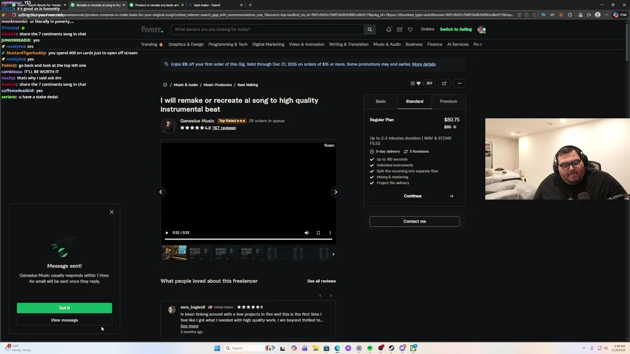Viewport: 630px width, 354px height.
Task: Open the Beat Making breadcrumb
Action: coord(248,85)
